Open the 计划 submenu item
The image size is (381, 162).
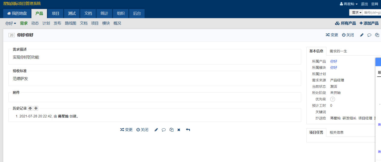click(x=46, y=23)
